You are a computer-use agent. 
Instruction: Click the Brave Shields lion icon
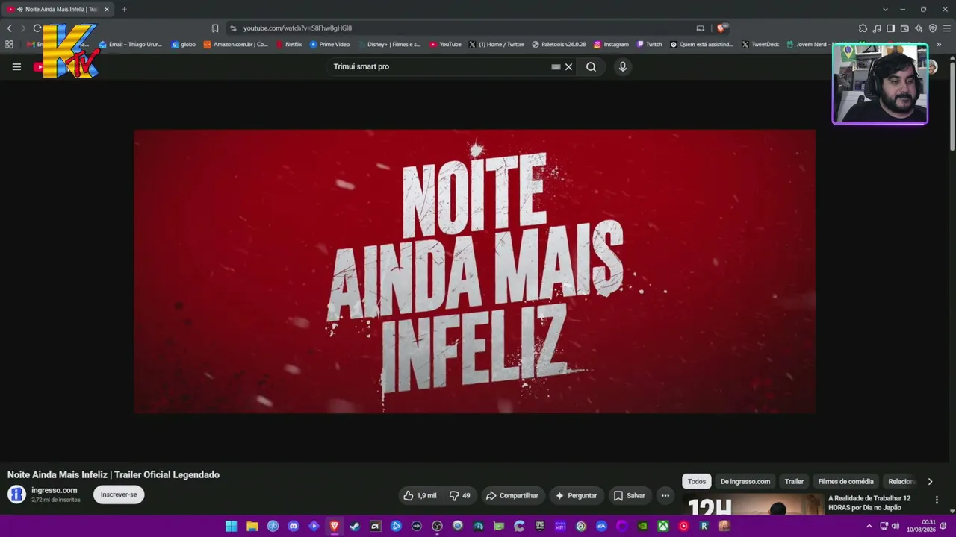(721, 28)
